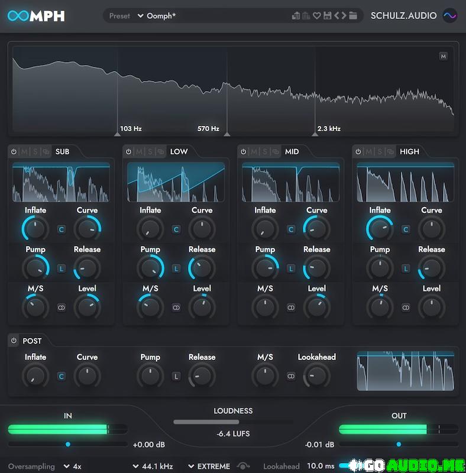Screen dimensions: 466x473
Task: Open the EXTREME mode dropdown
Action: click(x=208, y=466)
